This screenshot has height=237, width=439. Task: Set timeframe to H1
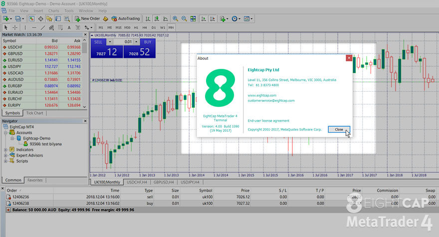[x=136, y=27]
